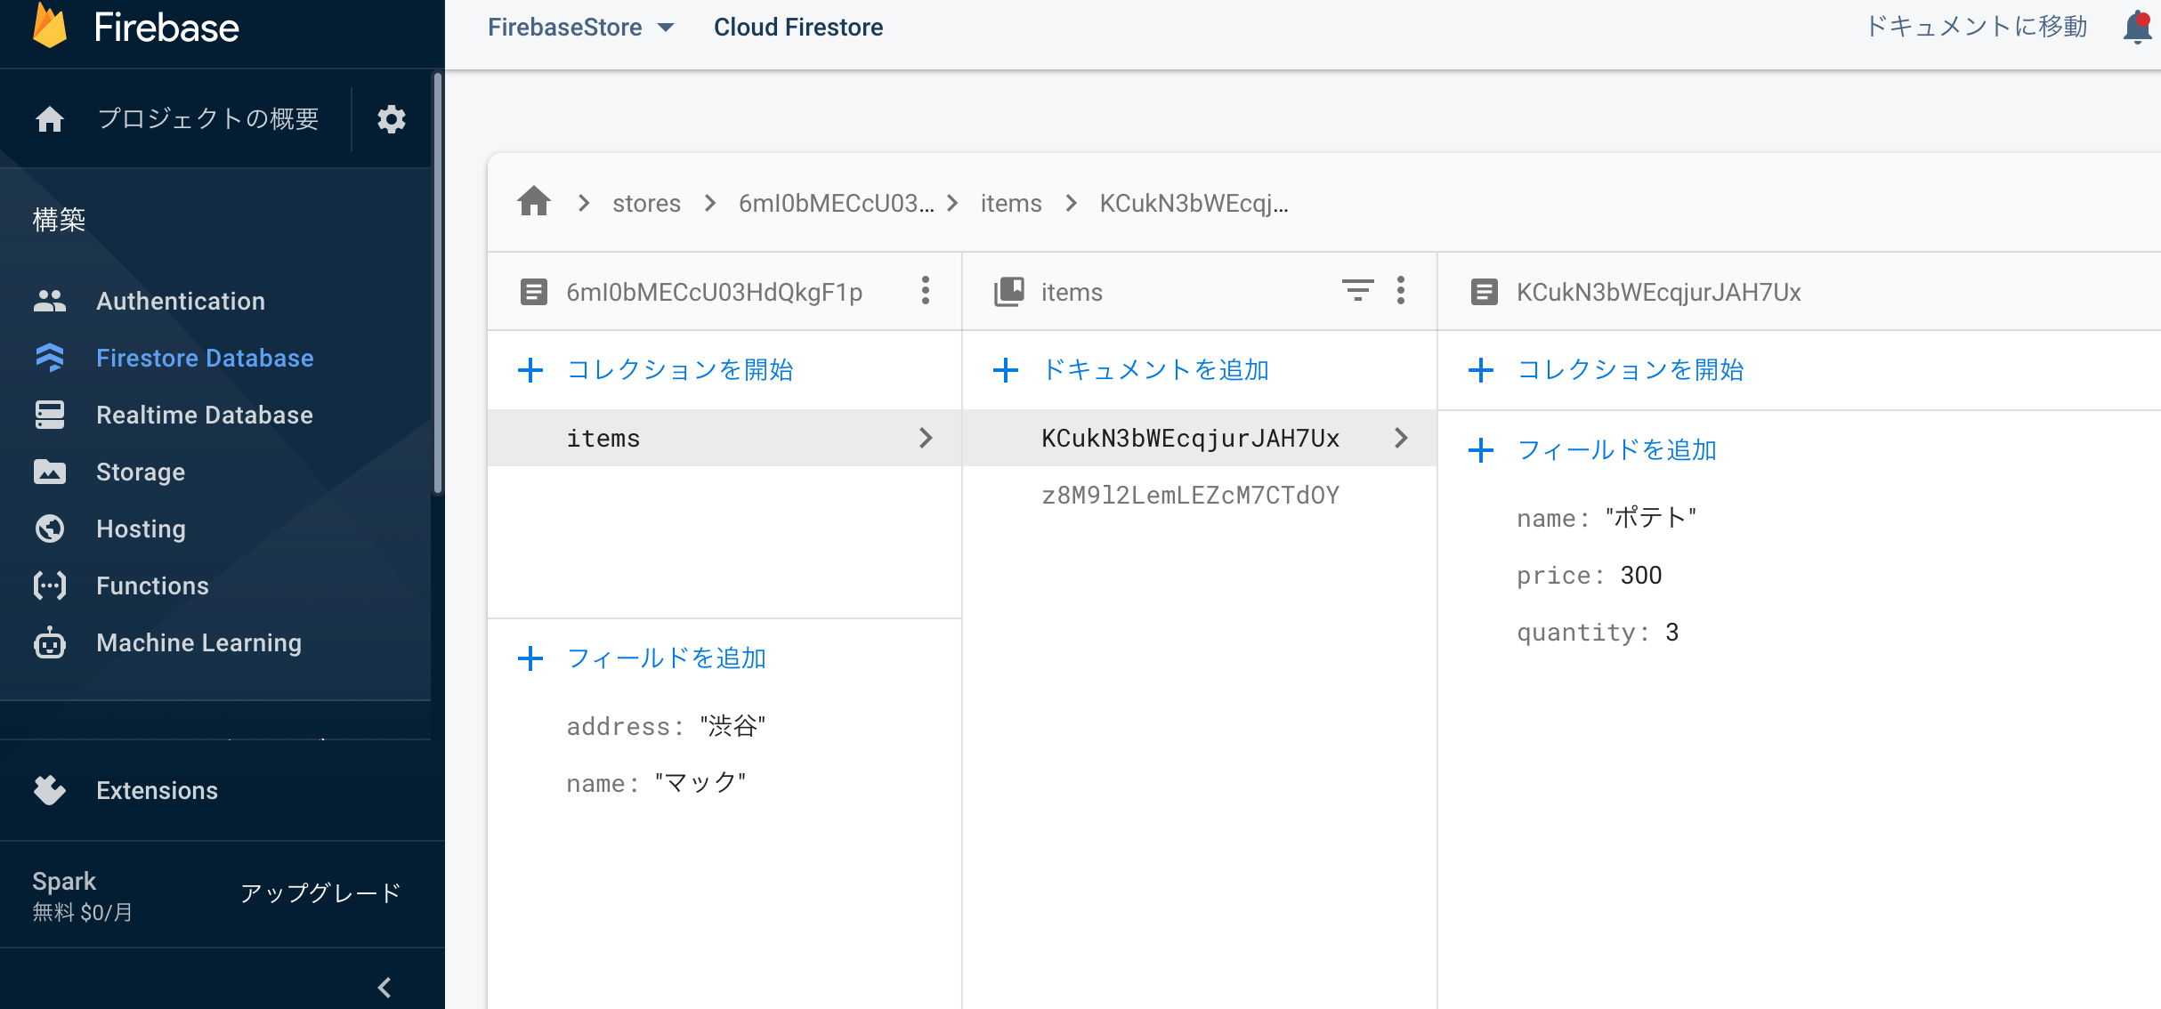
Task: Click the ドキュメントに移動 link
Action: [x=1977, y=27]
